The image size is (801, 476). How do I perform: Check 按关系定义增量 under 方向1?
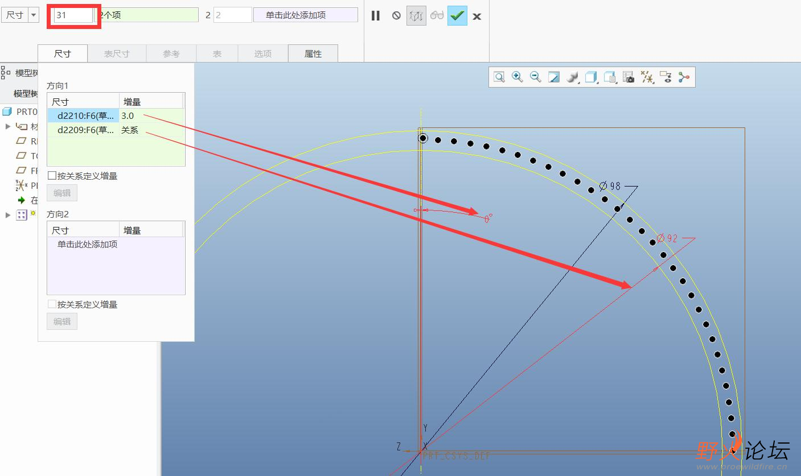click(x=52, y=176)
